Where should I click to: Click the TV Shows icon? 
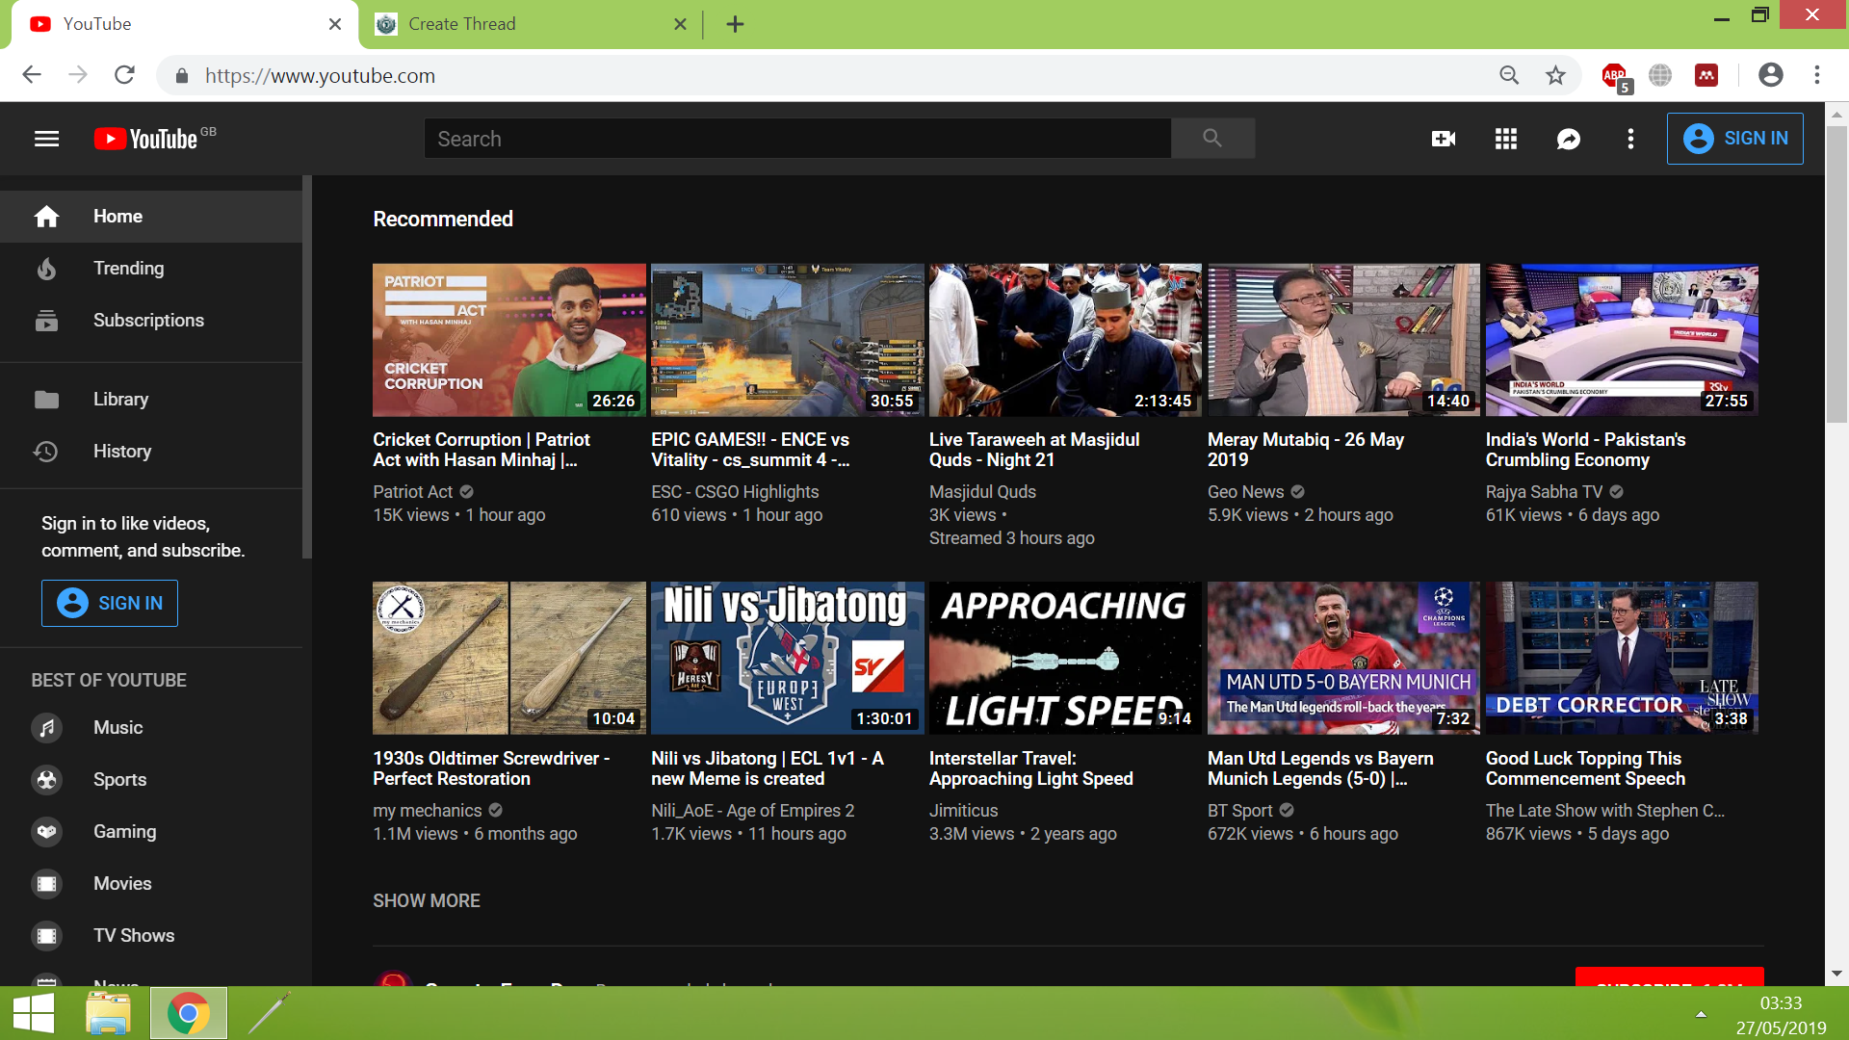(46, 936)
